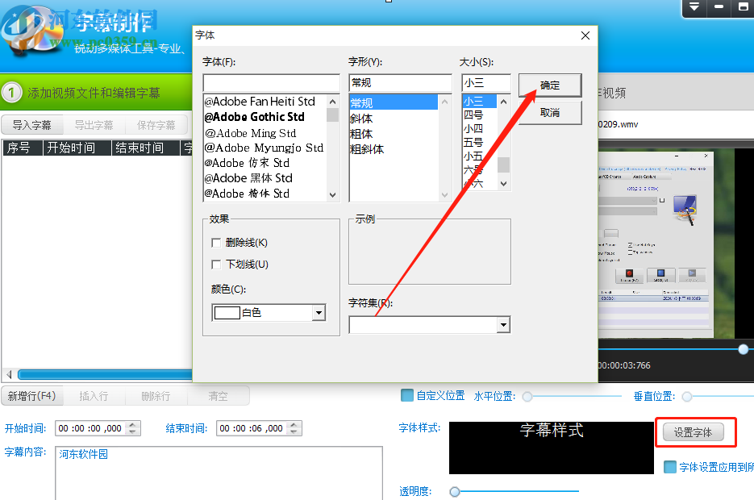This screenshot has height=500, width=754.
Task: Select 常规 in font style list
Action: click(394, 103)
